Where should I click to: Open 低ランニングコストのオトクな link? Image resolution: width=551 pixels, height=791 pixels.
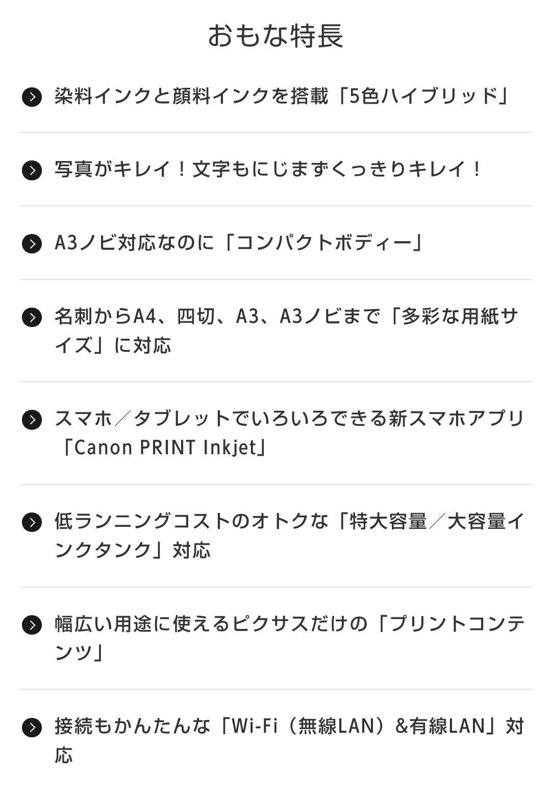(289, 522)
